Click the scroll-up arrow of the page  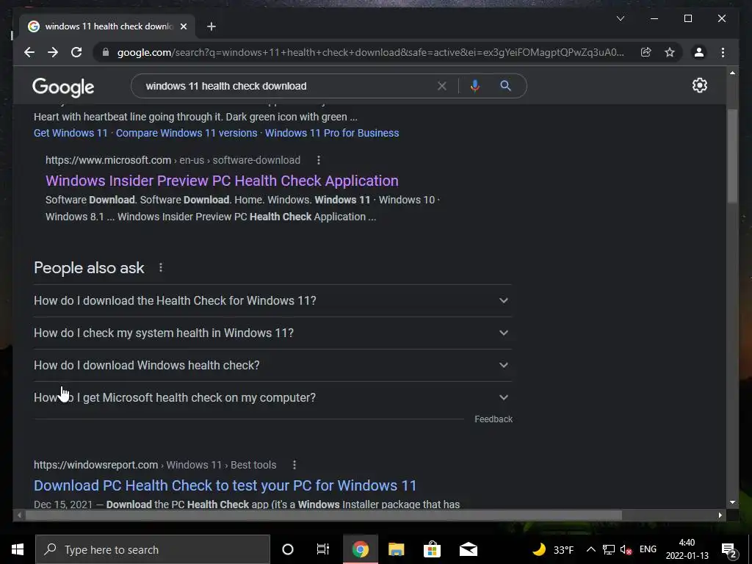tap(732, 73)
